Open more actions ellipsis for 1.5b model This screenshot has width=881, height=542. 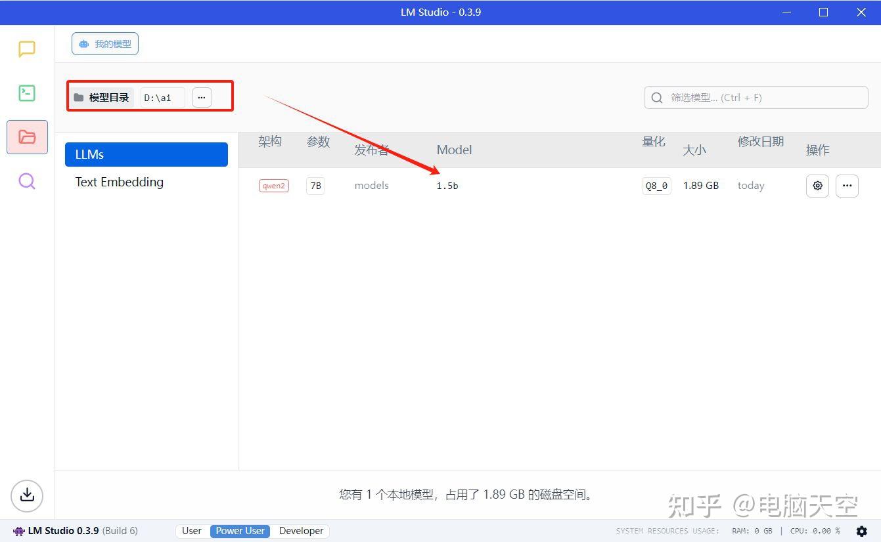coord(847,186)
